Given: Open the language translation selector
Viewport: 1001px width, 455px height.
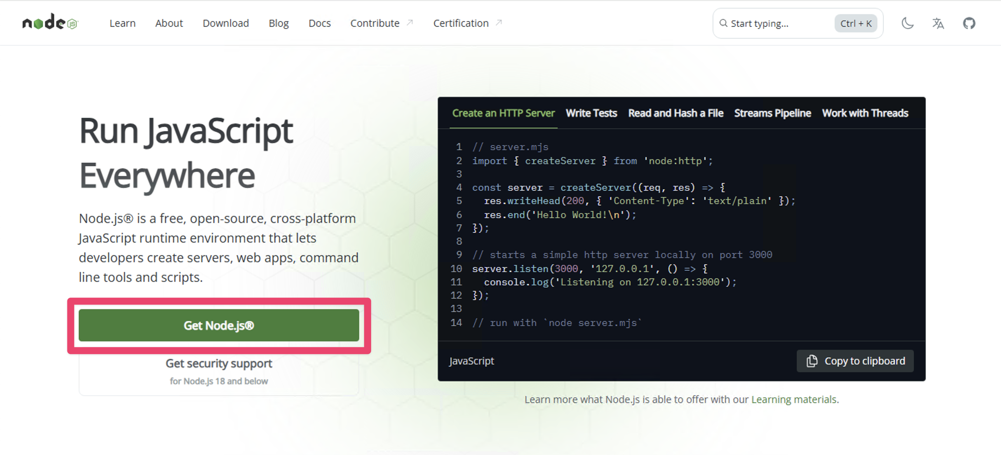Looking at the screenshot, I should tap(938, 23).
